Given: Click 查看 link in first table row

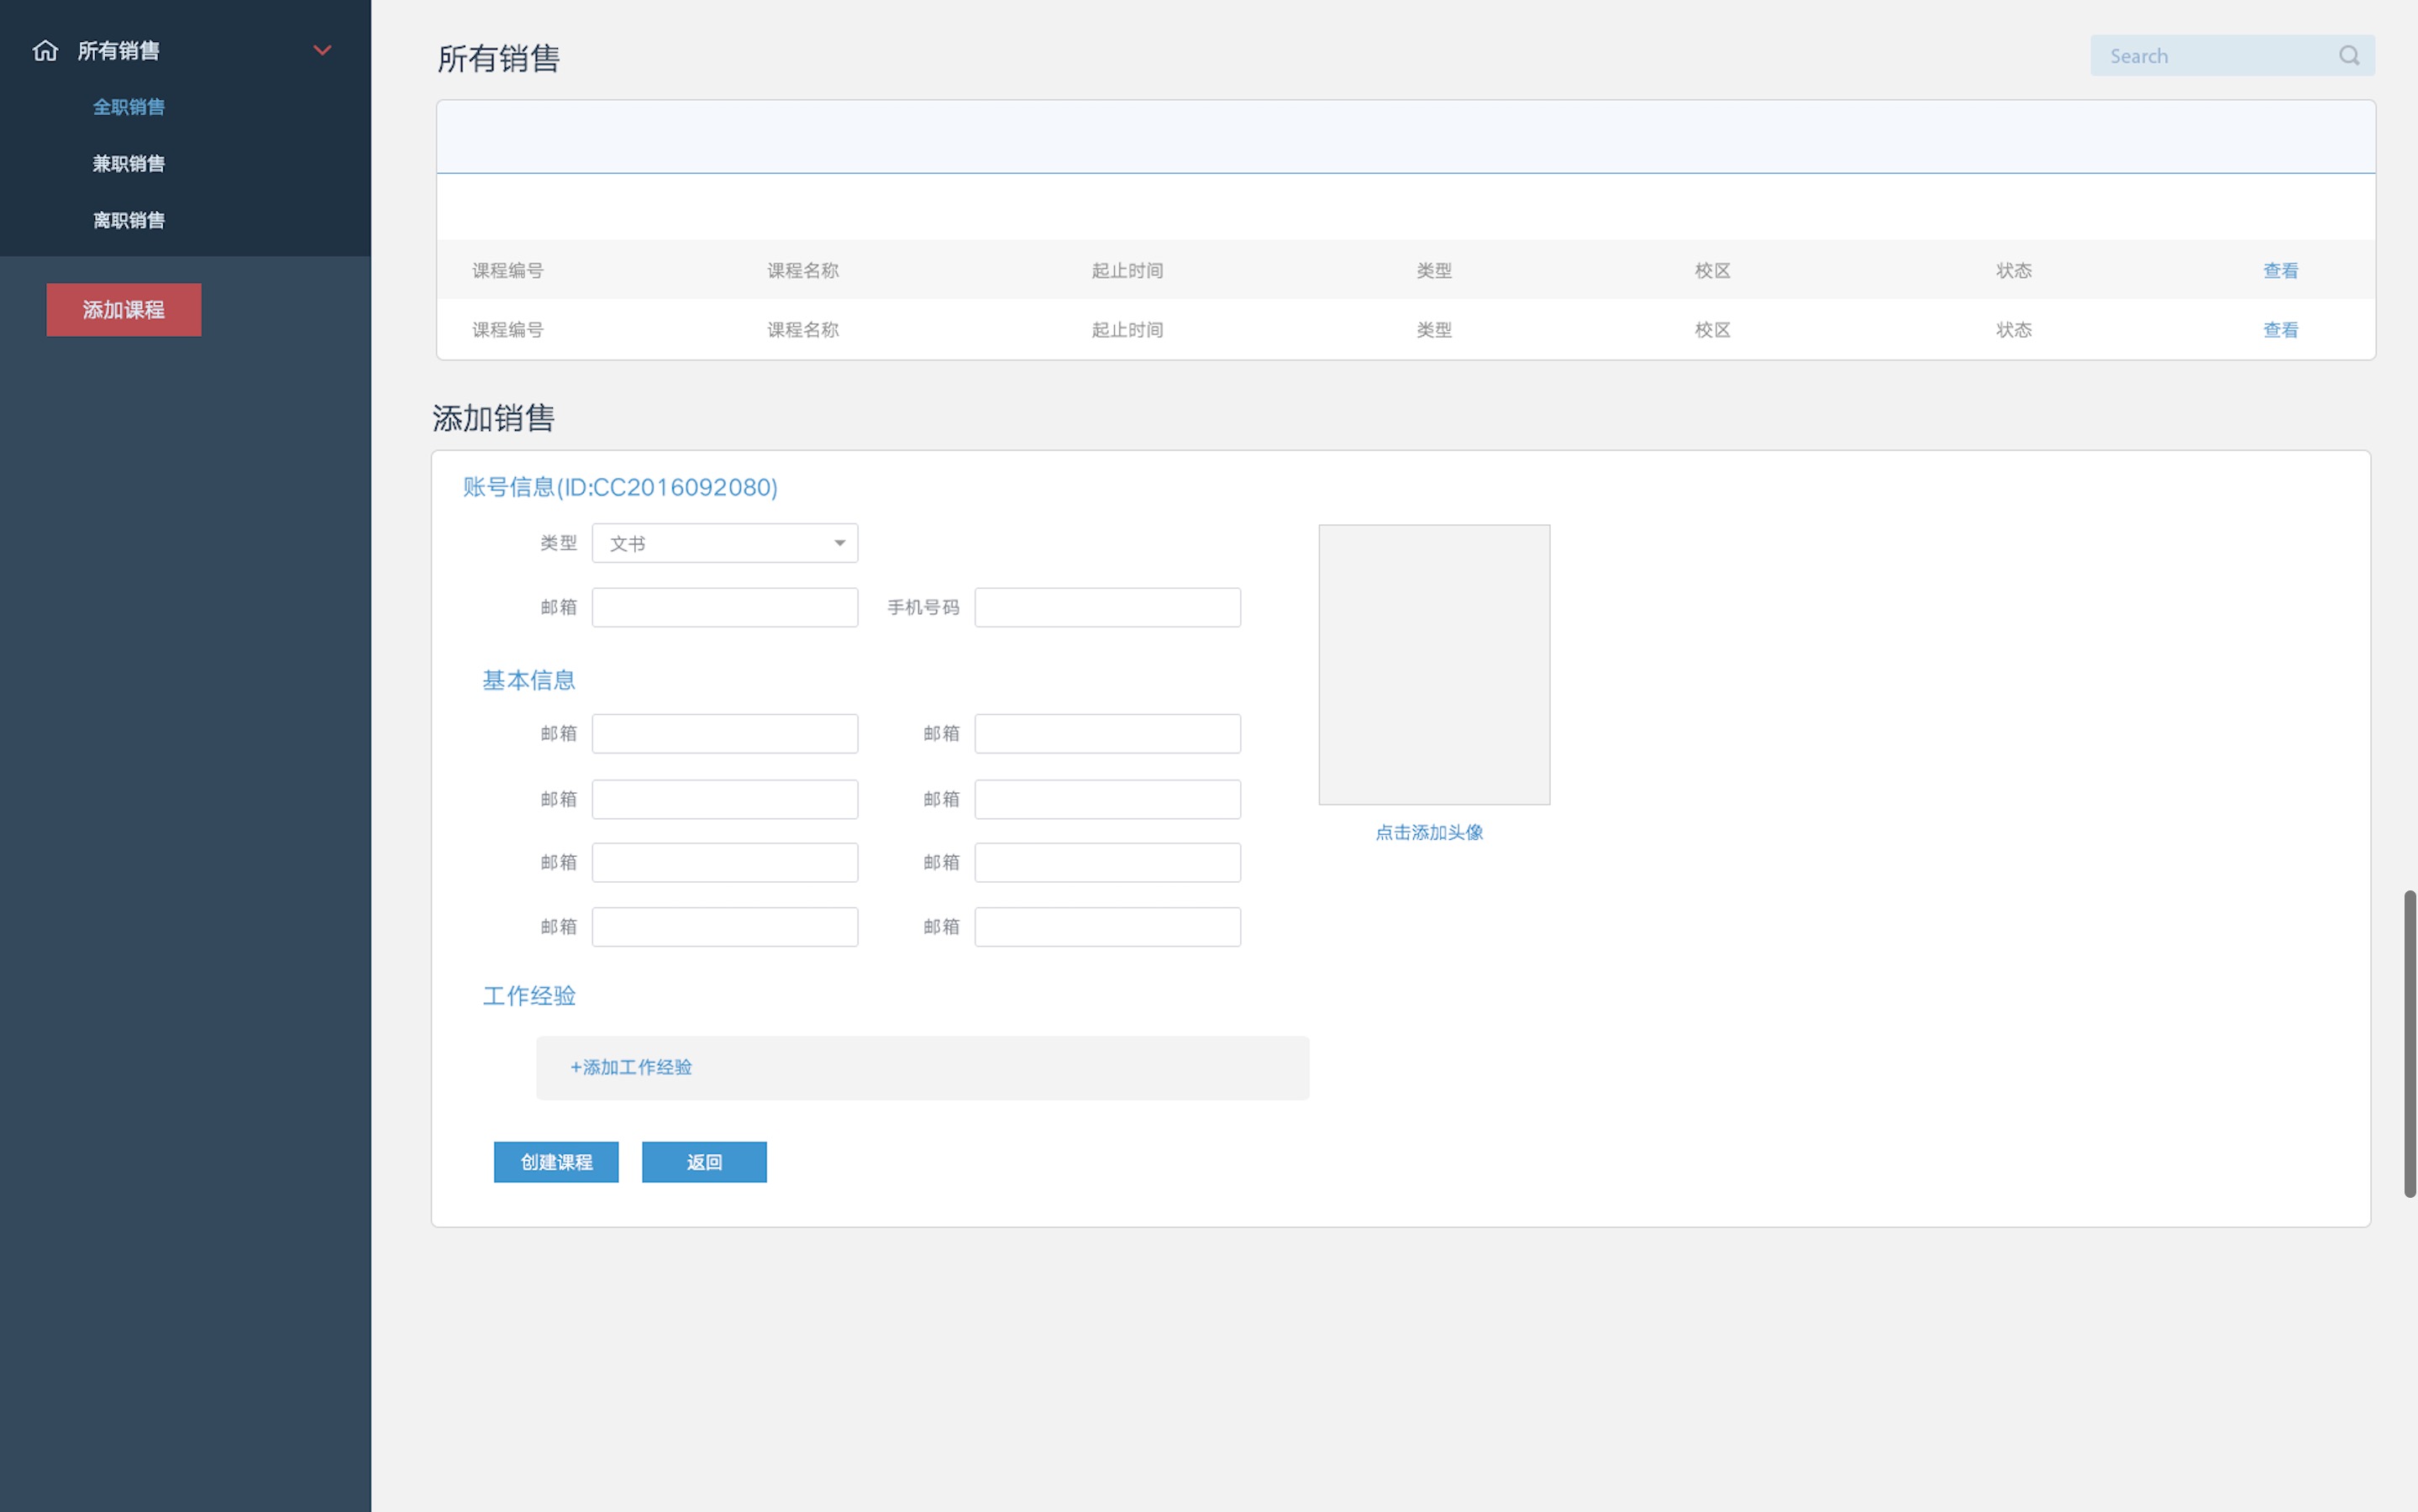Looking at the screenshot, I should [x=2280, y=270].
